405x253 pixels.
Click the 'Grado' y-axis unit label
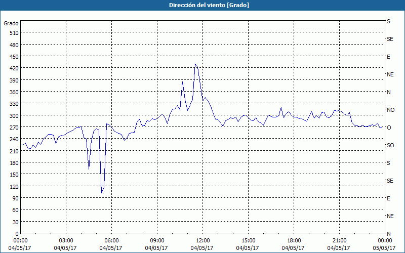[11, 23]
